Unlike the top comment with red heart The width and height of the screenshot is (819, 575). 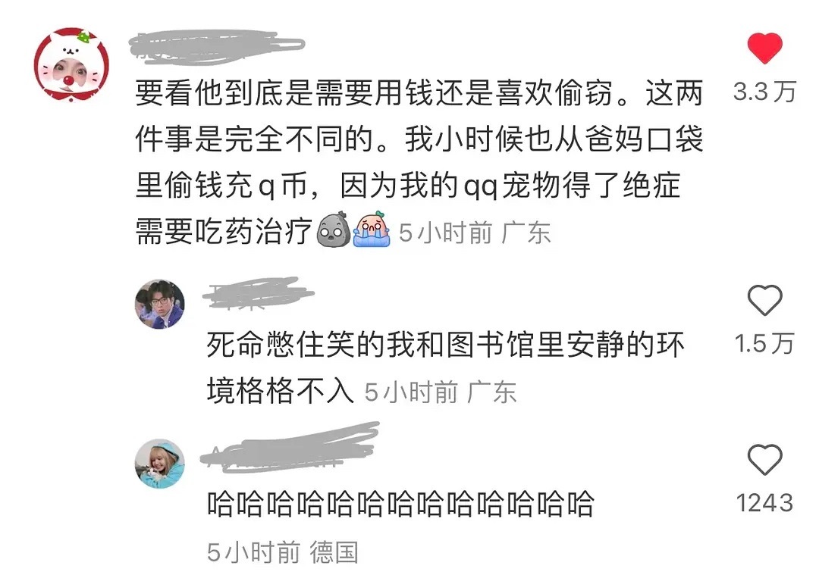point(764,48)
